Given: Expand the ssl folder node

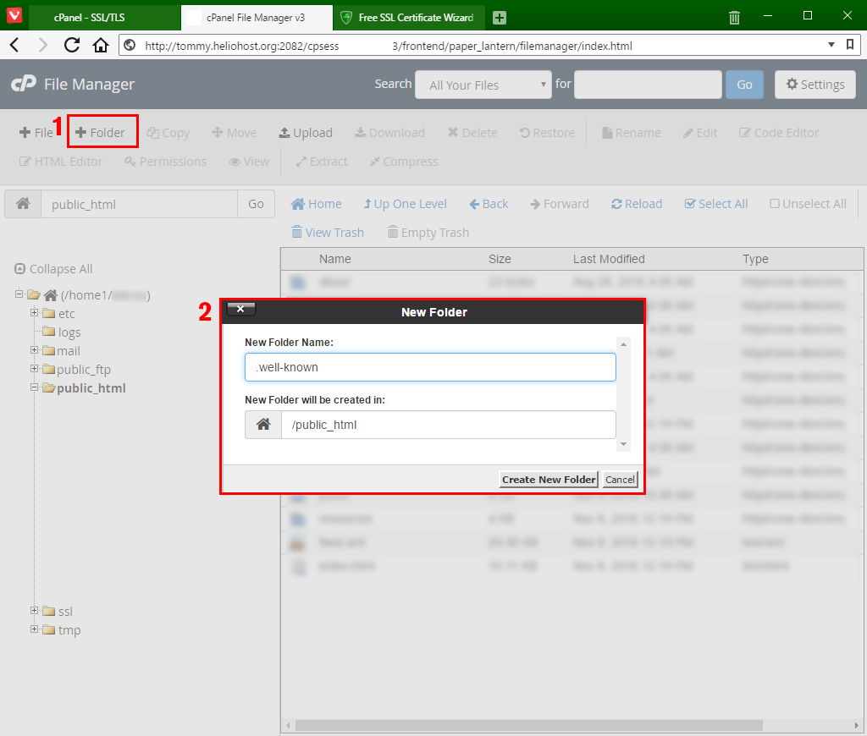Looking at the screenshot, I should click(34, 611).
